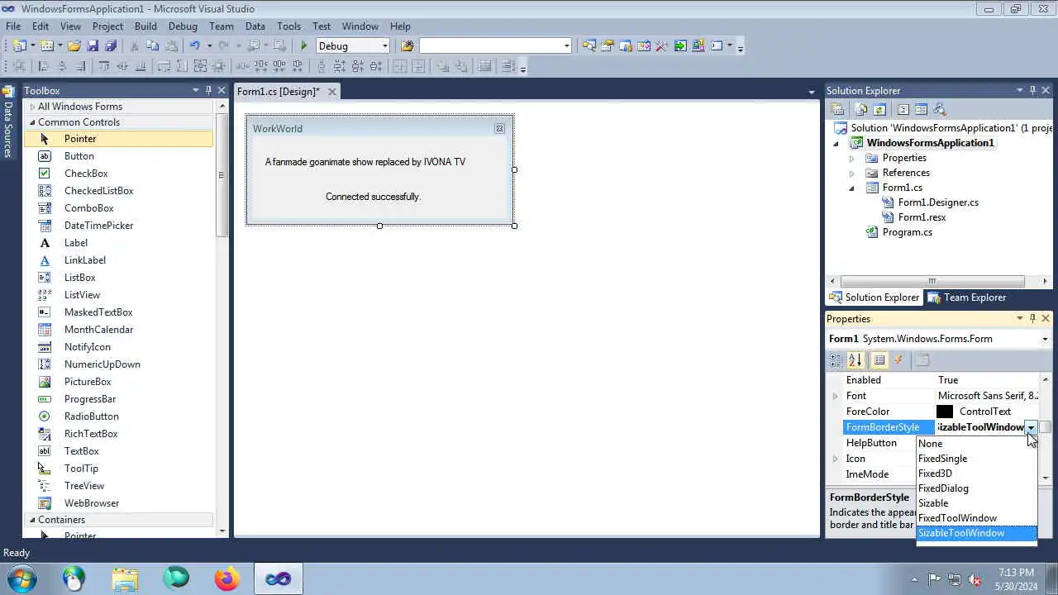Image resolution: width=1058 pixels, height=595 pixels.
Task: Click the Properties grid view icon
Action: 879,360
